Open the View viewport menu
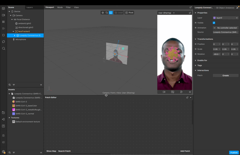This screenshot has width=240, height=155. pyautogui.click(x=76, y=7)
